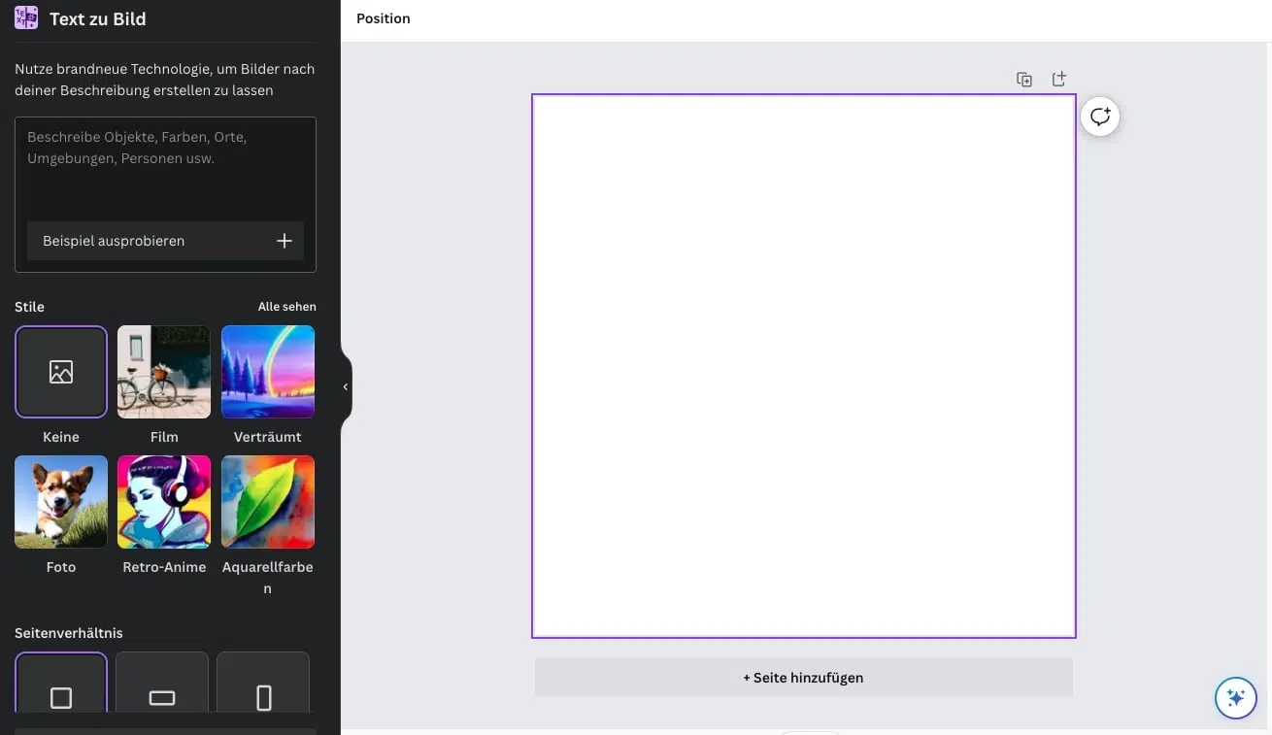Viewport: 1272px width, 735px height.
Task: Click the plus icon beside Beispiel ausprobieren
Action: click(x=284, y=240)
